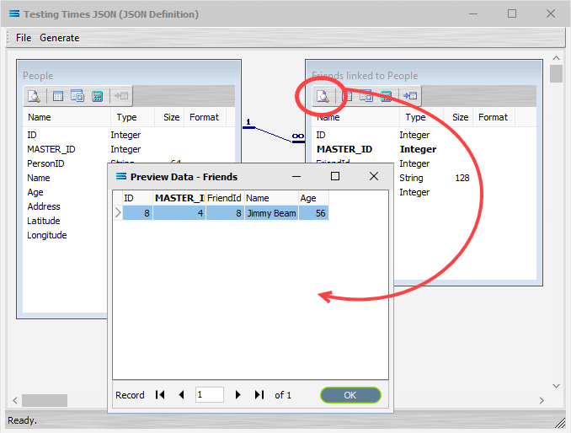Maximize the Preview Data dialog
571x433 pixels.
(335, 176)
